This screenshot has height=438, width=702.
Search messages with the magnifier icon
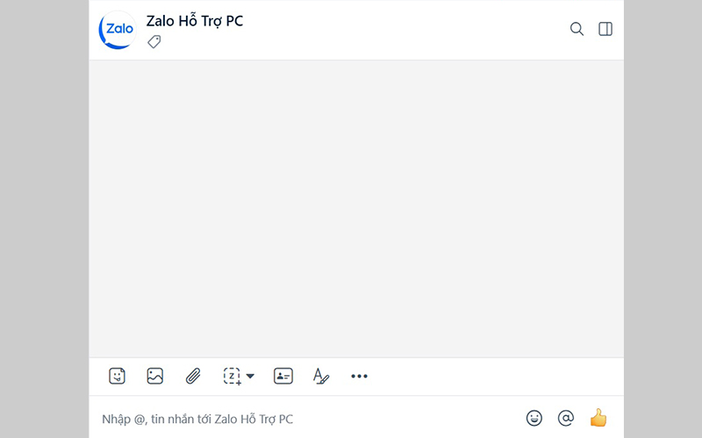[577, 29]
